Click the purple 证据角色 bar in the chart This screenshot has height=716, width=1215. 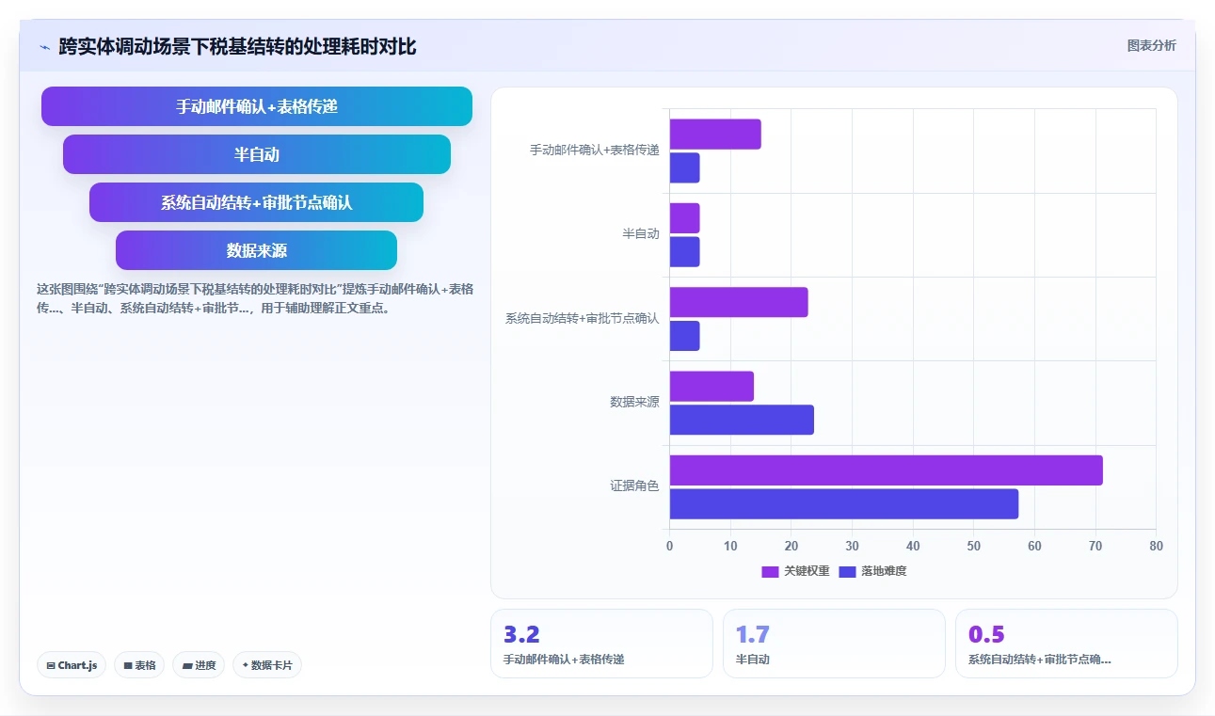[886, 470]
